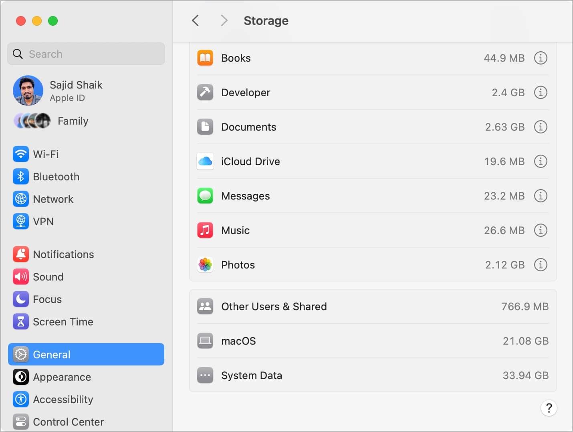573x432 pixels.
Task: Click the 21.08 GB macOS size value
Action: (x=526, y=341)
